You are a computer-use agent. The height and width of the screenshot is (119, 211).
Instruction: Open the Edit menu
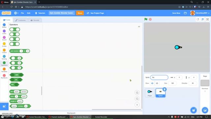click(29, 13)
